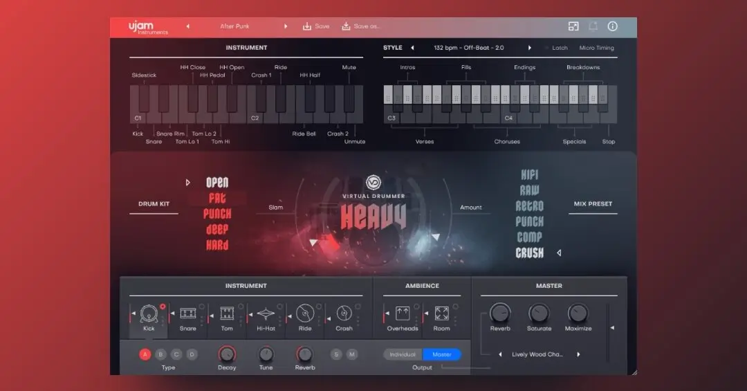
Task: Select the Hi-Hat cymbal icon
Action: (x=266, y=313)
